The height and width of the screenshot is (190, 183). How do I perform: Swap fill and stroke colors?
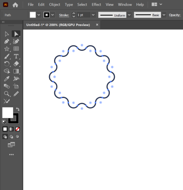(18, 109)
